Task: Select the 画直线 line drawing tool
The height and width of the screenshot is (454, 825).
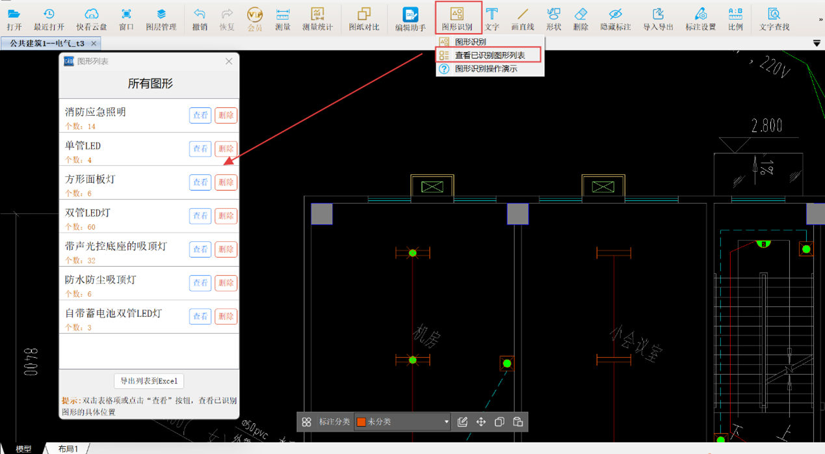Action: coord(522,18)
